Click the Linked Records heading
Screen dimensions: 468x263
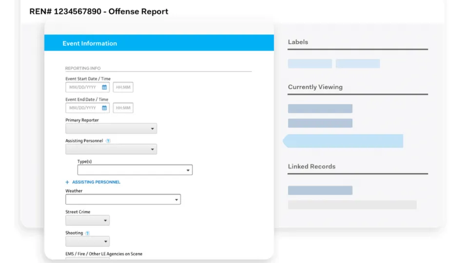(x=312, y=167)
